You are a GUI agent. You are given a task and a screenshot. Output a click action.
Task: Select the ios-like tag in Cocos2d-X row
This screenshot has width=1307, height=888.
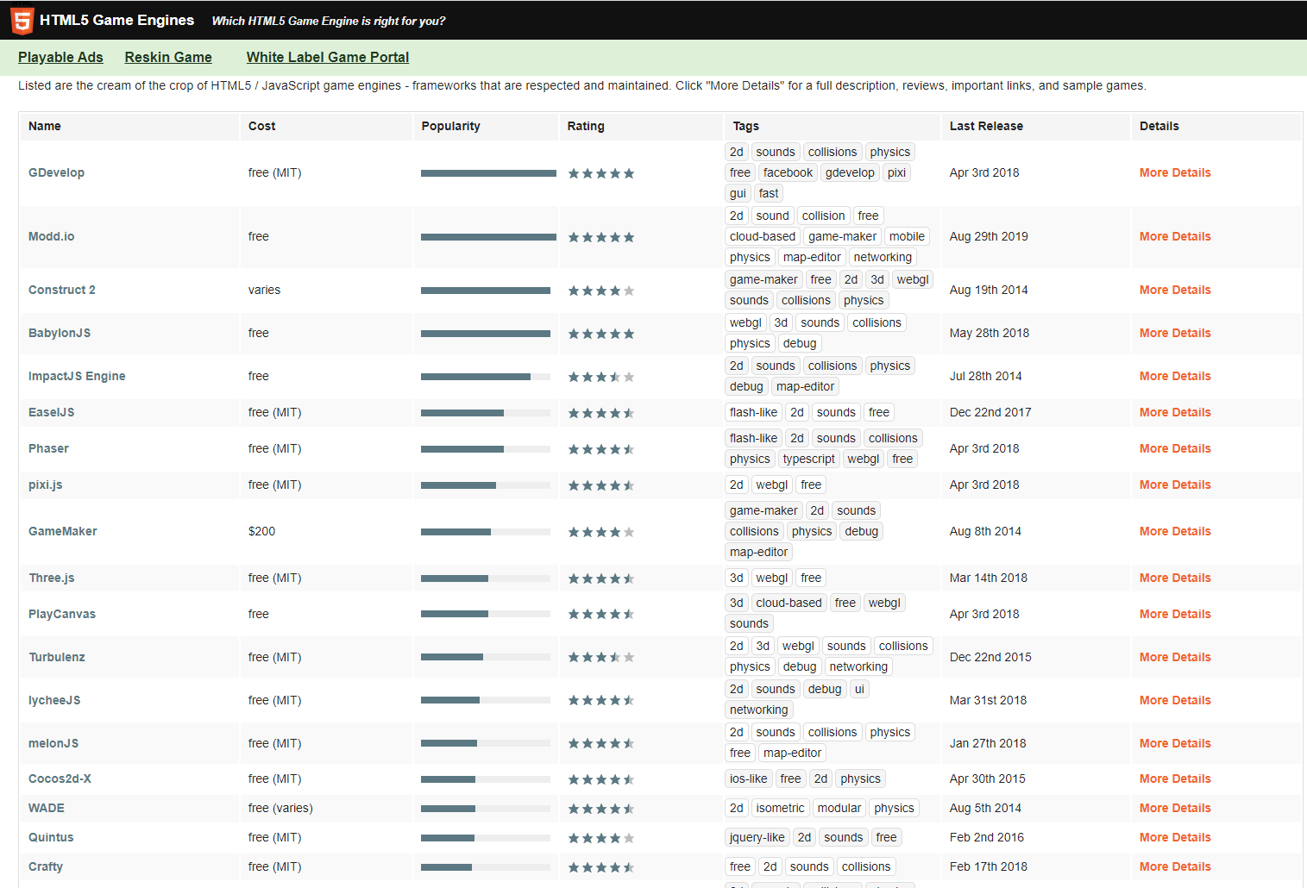click(748, 779)
